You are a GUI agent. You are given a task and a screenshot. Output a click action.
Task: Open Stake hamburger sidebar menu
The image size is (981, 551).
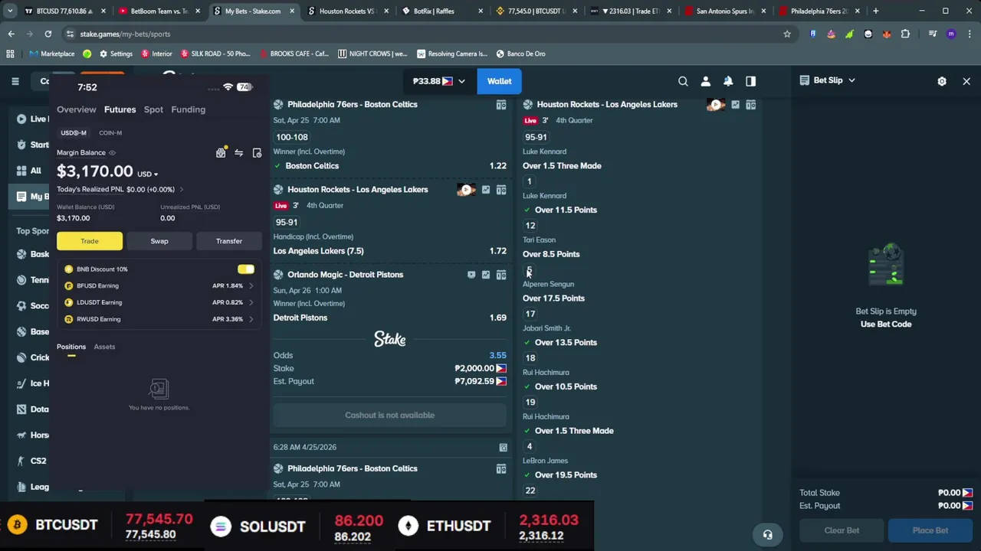(x=15, y=81)
